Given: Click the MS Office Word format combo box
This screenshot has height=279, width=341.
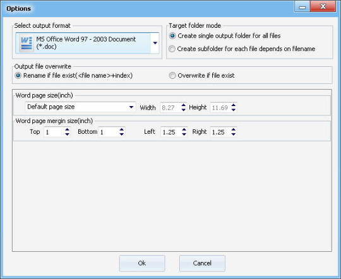Looking at the screenshot, I should click(x=87, y=43).
